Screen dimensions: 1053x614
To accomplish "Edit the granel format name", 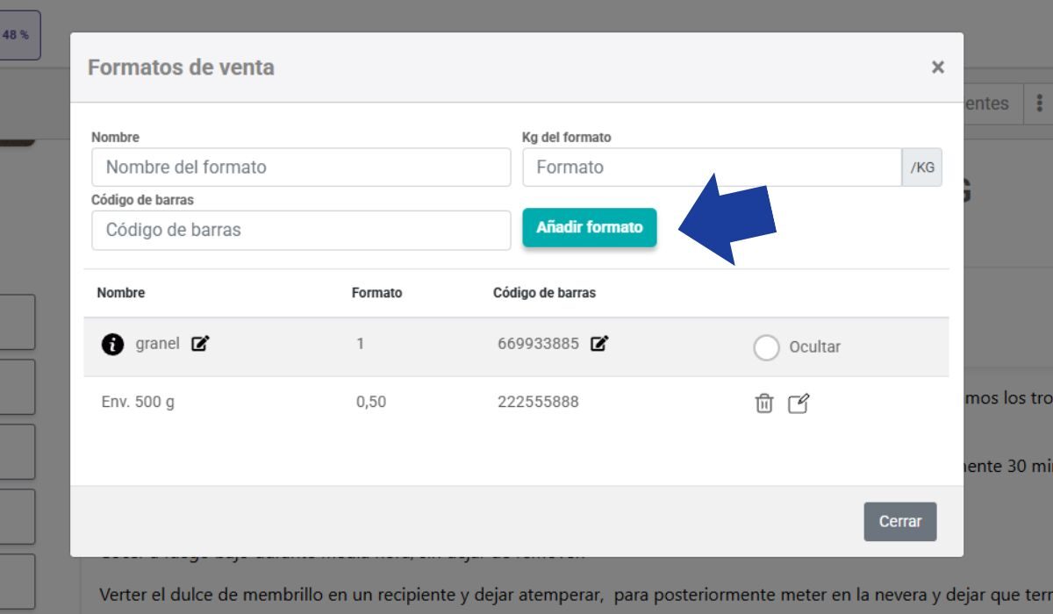I will [199, 343].
